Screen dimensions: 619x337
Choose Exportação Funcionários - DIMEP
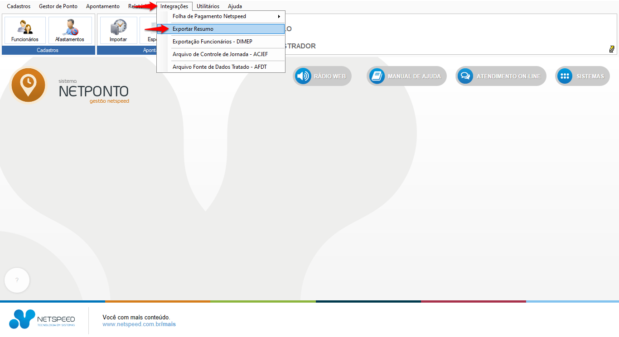point(221,42)
